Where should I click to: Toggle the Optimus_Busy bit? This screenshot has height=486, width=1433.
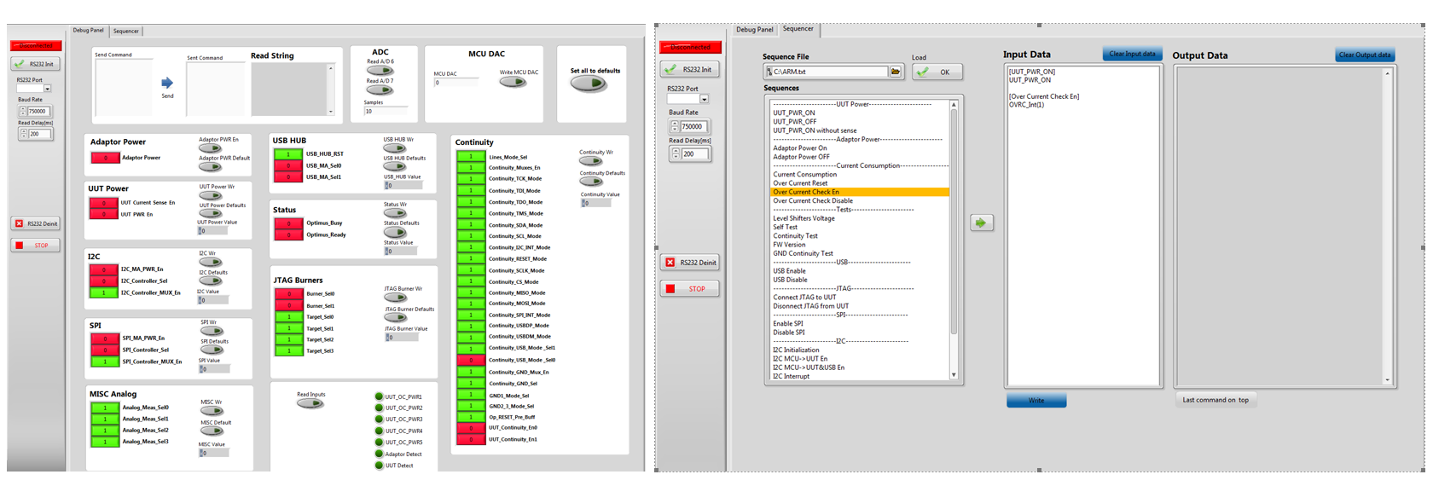pyautogui.click(x=288, y=223)
